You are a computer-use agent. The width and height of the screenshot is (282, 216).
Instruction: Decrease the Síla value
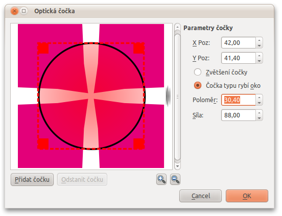(259, 118)
